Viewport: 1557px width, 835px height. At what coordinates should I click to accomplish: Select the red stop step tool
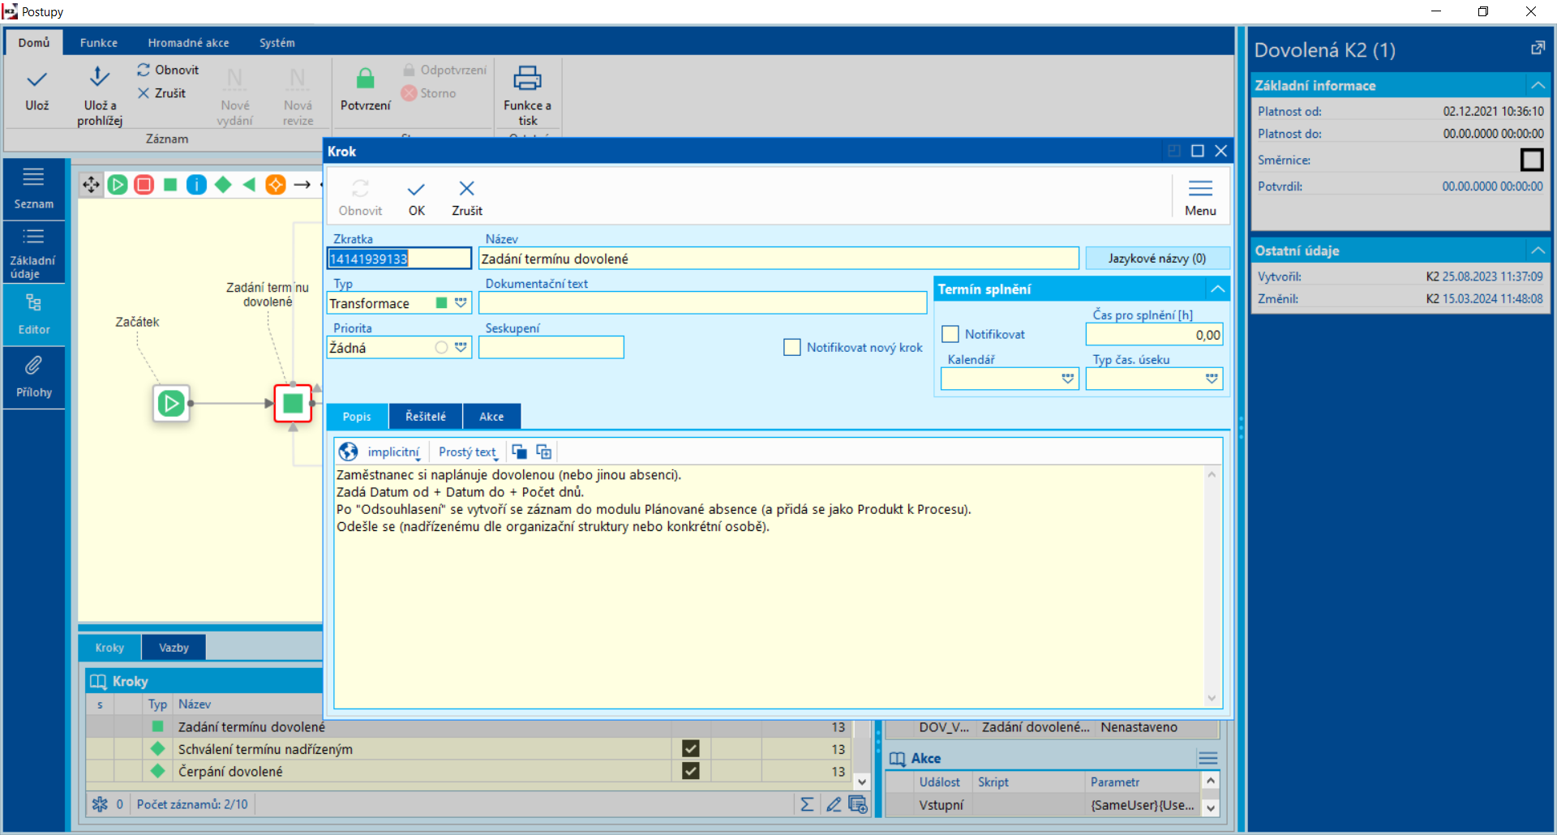144,185
